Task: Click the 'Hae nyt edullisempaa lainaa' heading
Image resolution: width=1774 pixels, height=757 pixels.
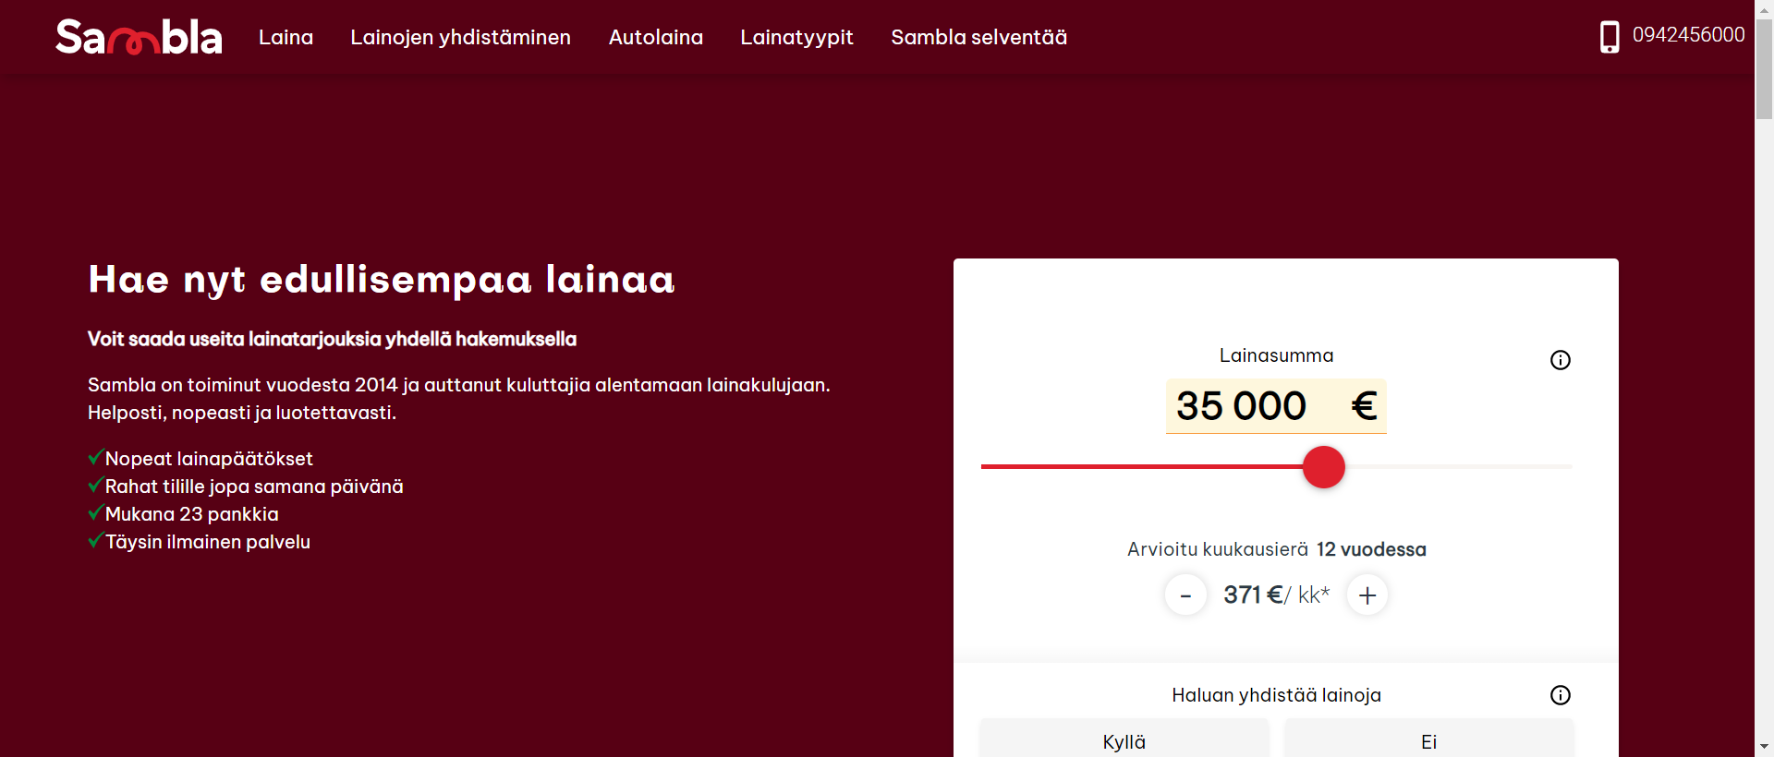Action: point(382,280)
